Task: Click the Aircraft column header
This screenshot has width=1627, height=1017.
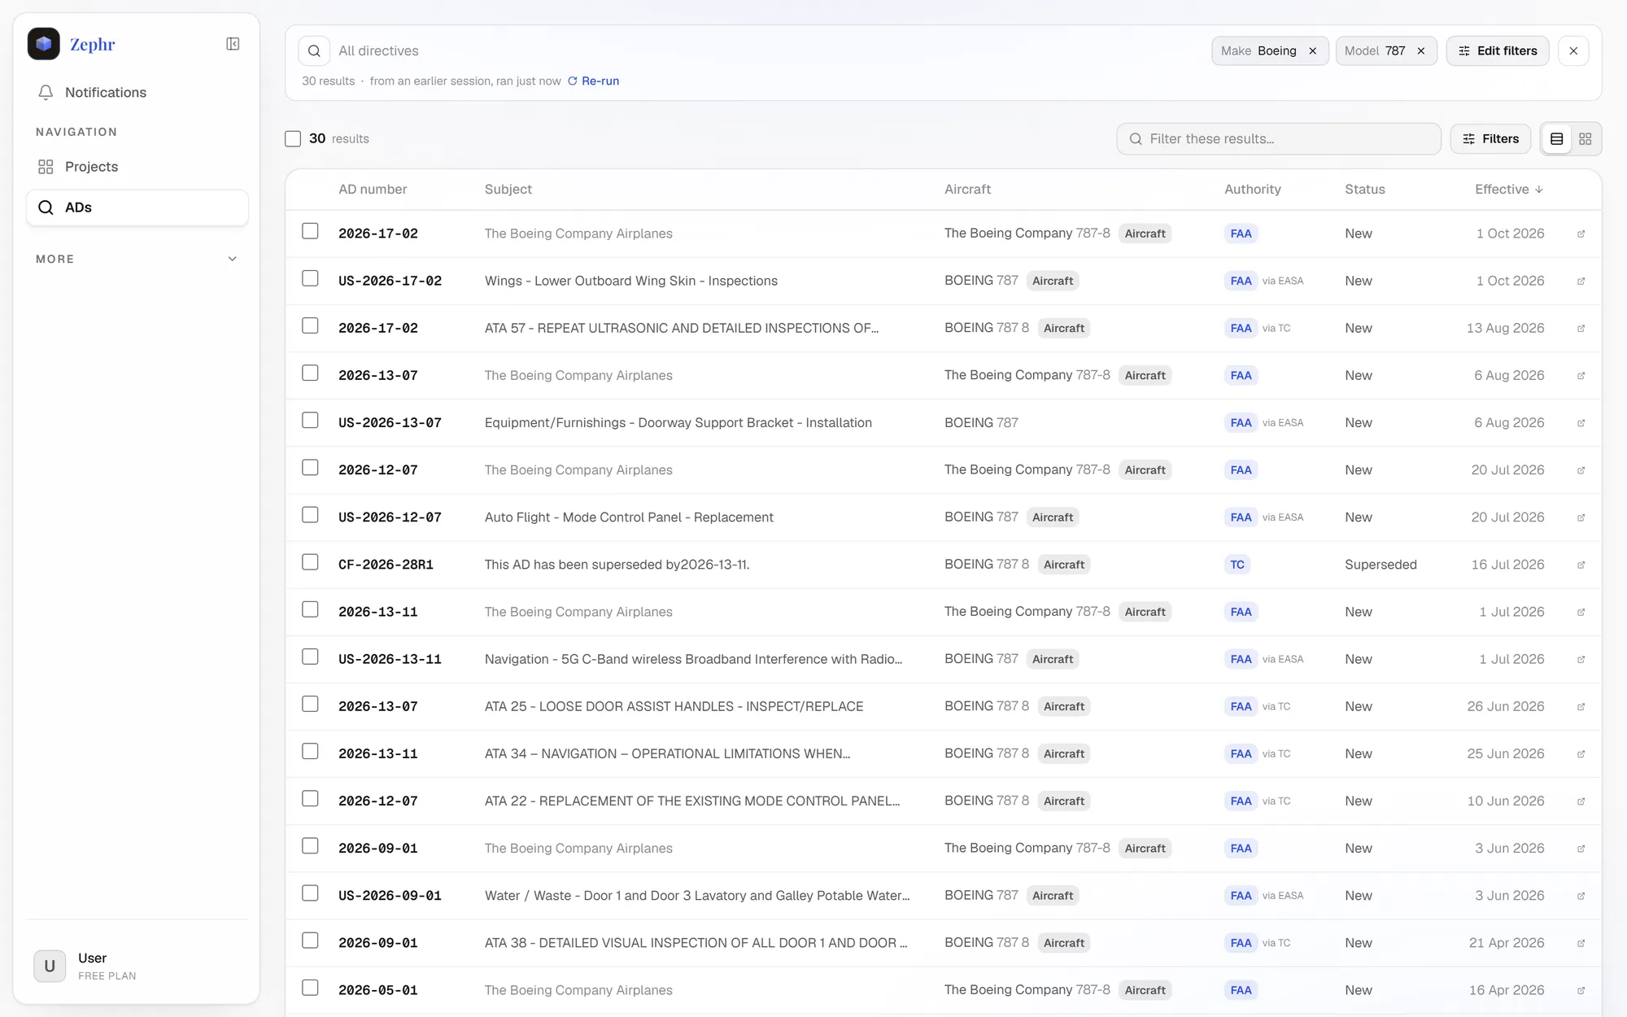Action: [x=967, y=189]
